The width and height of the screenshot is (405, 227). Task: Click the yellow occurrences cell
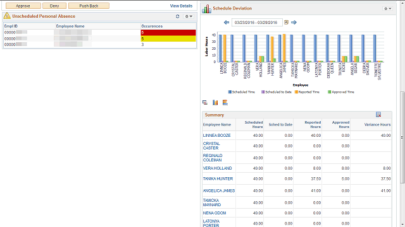click(168, 38)
